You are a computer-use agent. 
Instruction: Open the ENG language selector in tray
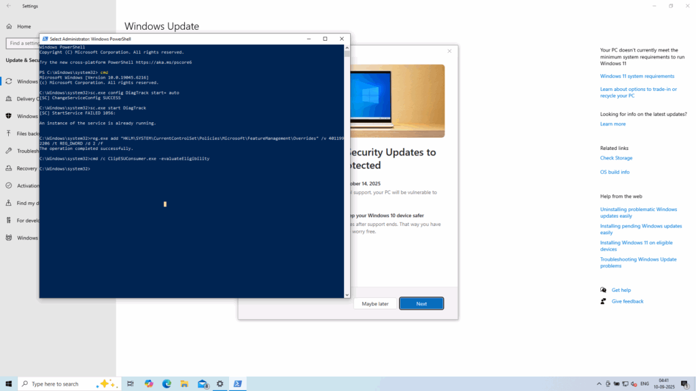click(644, 384)
